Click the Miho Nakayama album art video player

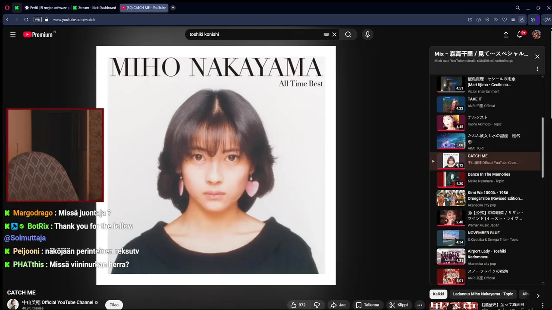(x=216, y=165)
